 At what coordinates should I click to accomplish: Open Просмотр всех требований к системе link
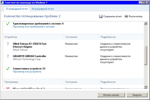[34, 27]
